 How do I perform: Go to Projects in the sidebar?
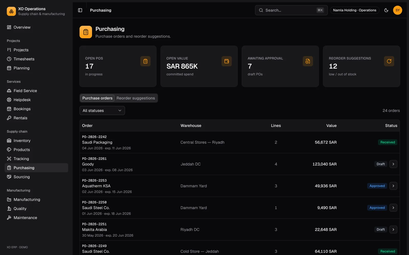(36, 50)
